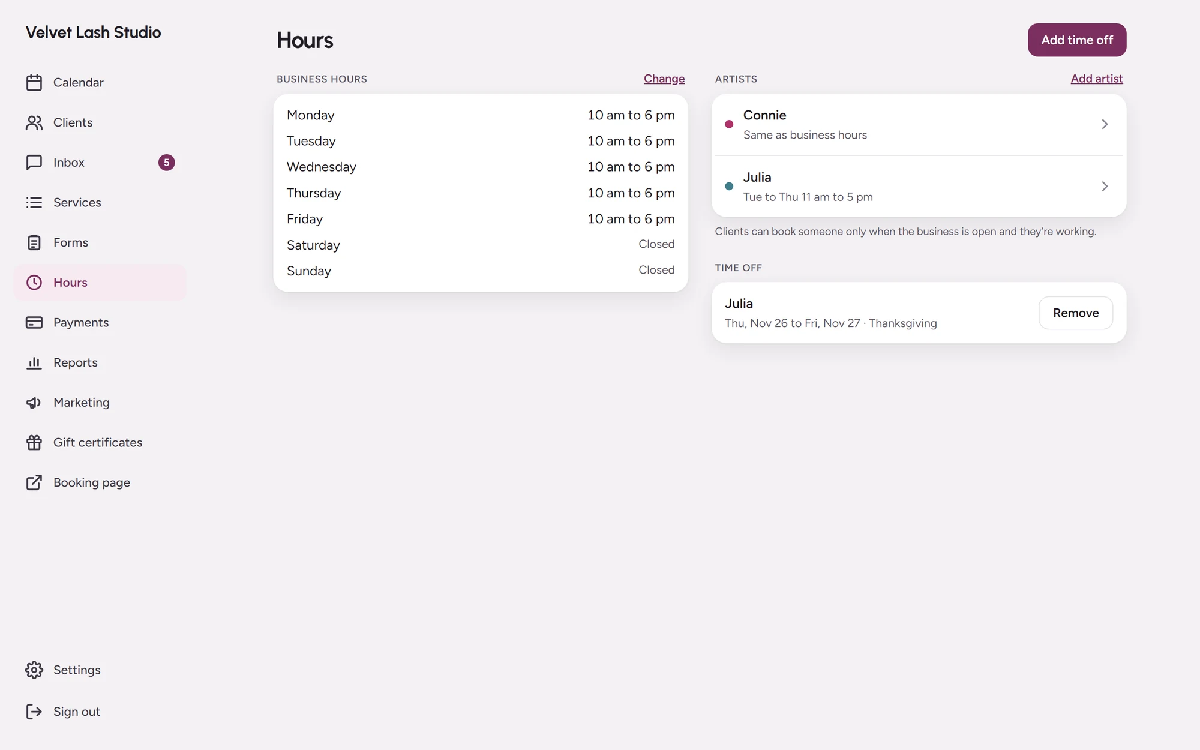
Task: Click the Reports bar chart icon
Action: 34,362
